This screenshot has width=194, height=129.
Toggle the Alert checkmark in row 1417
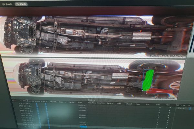tap(169, 115)
